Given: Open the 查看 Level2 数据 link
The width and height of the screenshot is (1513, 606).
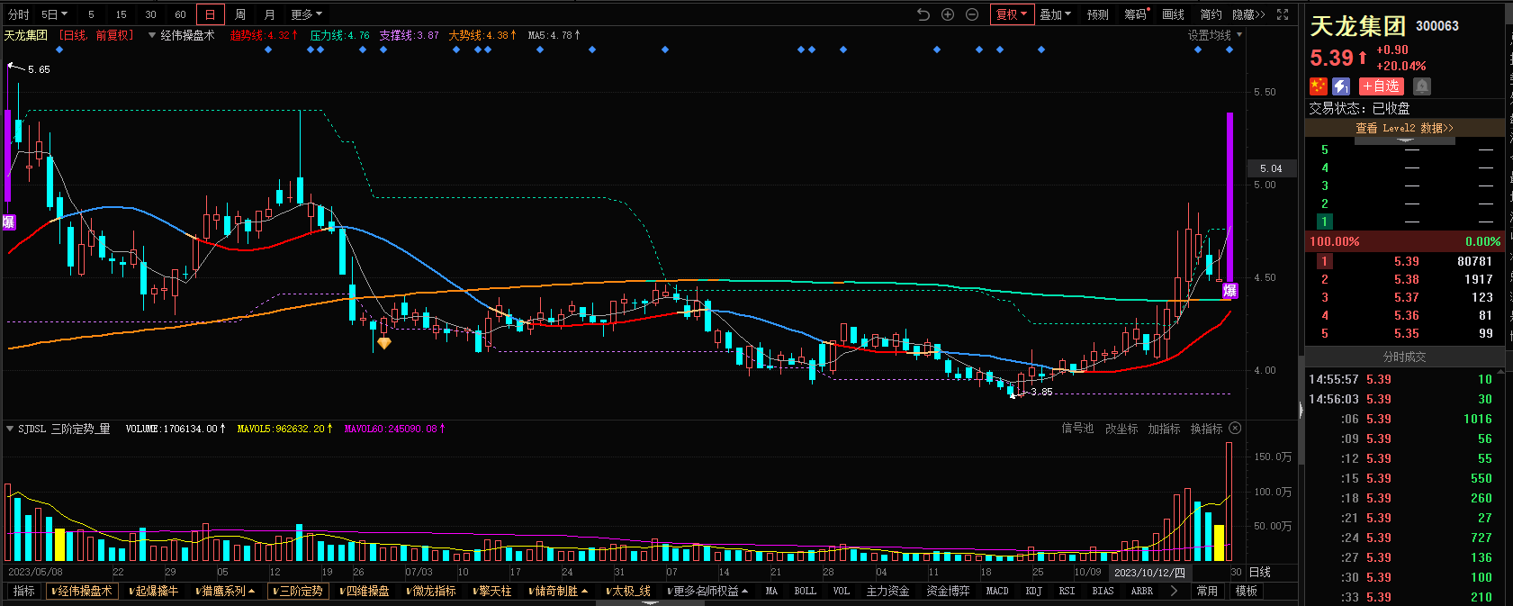Looking at the screenshot, I should tap(1404, 129).
